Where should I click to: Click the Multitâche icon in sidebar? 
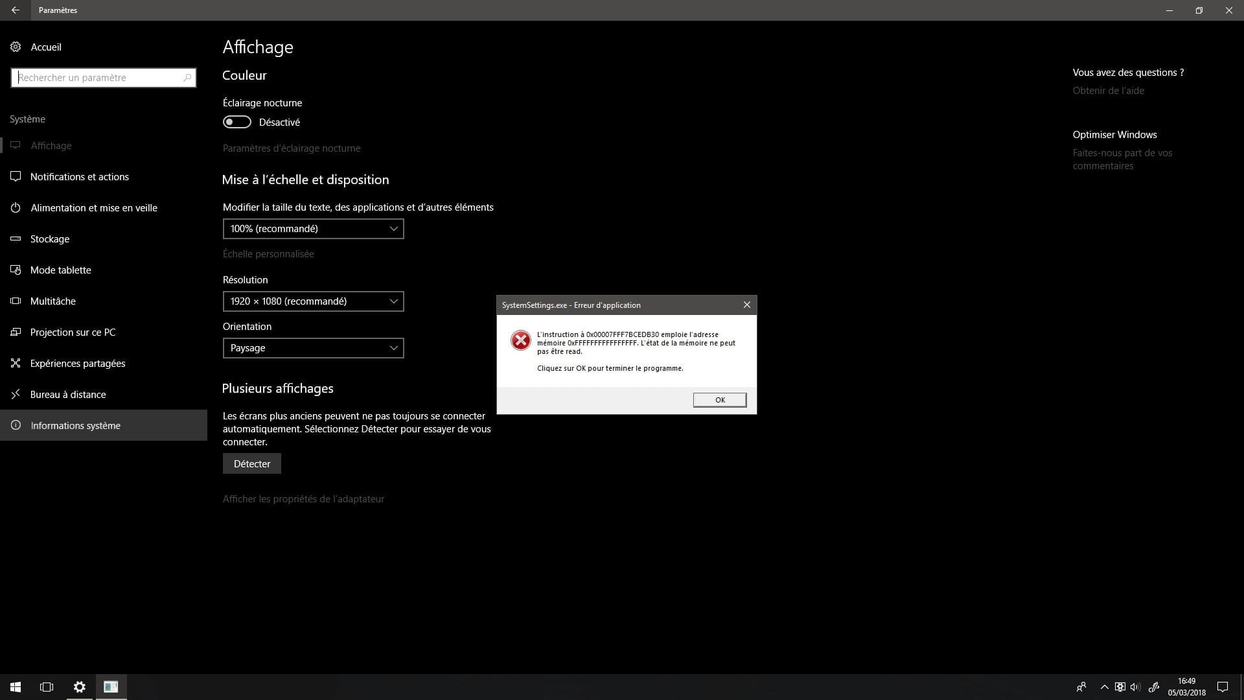pos(16,301)
